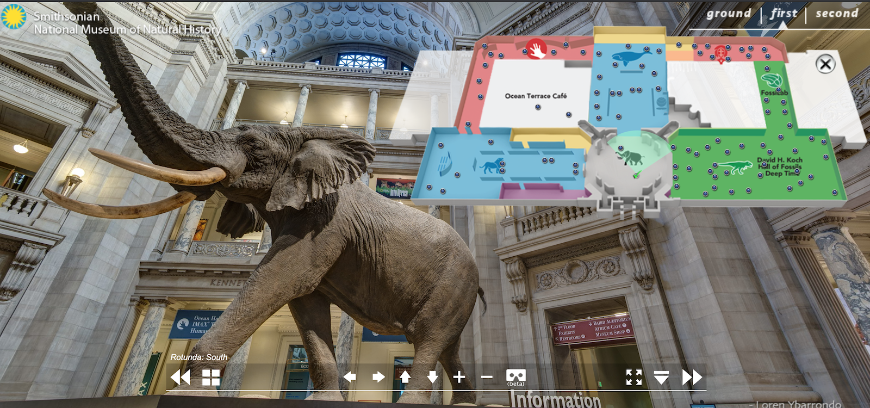Click the Smithsonian sunburst logo

click(14, 16)
